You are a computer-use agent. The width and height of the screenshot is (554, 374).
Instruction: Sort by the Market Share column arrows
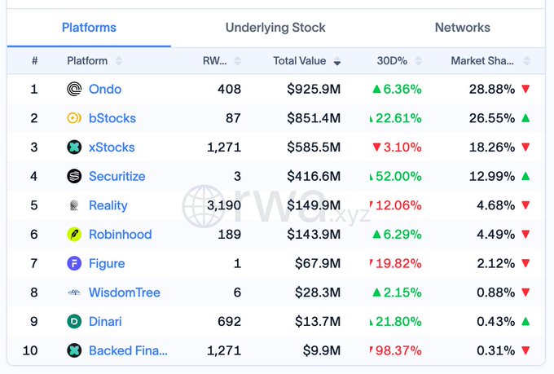[x=526, y=61]
